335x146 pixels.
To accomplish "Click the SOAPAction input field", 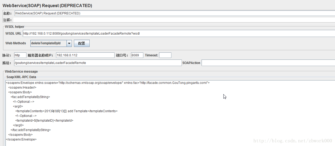I will point(268,63).
